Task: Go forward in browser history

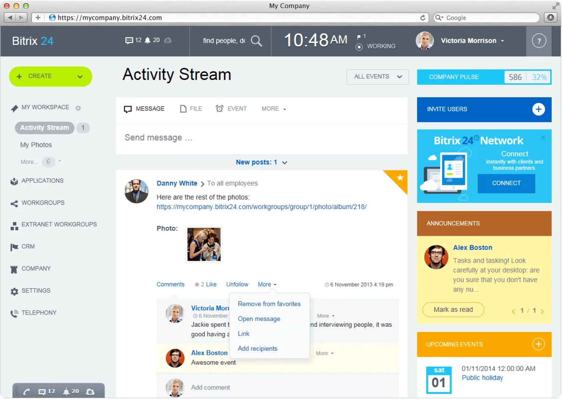Action: 21,18
